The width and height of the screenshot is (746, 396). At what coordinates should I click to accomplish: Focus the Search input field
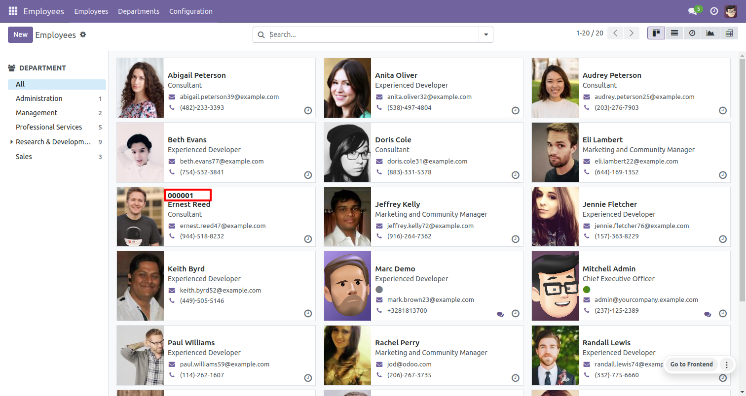point(373,34)
